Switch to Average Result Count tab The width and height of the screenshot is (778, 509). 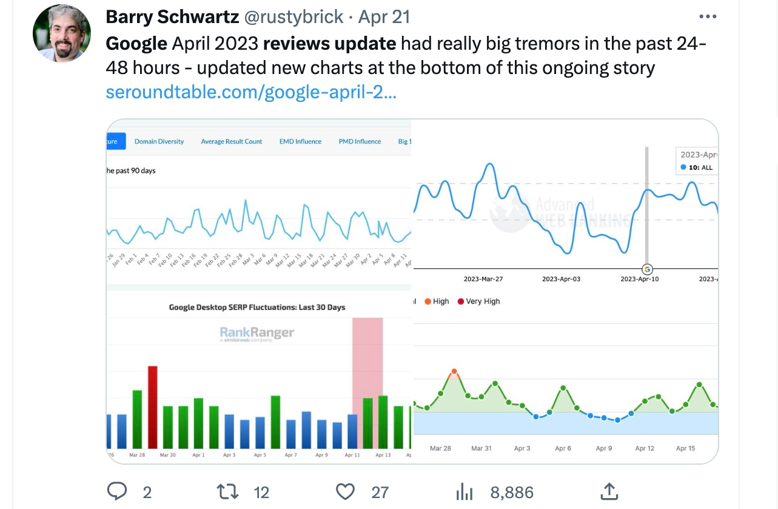(232, 141)
